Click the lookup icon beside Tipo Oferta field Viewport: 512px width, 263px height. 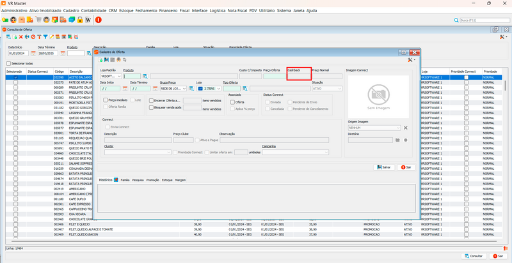click(245, 89)
